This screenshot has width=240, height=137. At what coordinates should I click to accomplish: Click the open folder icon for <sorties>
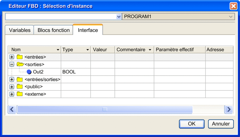tap(20, 64)
